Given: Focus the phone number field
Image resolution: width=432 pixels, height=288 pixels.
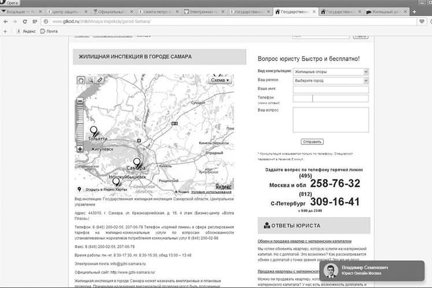Looking at the screenshot, I should (341, 99).
